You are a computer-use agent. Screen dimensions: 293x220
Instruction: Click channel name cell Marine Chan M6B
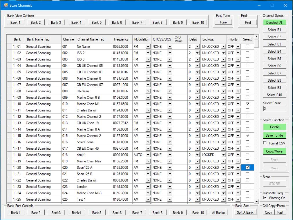pos(94,193)
